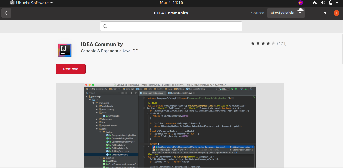Close the Ubuntu Software window
343x168 pixels.
pyautogui.click(x=336, y=13)
